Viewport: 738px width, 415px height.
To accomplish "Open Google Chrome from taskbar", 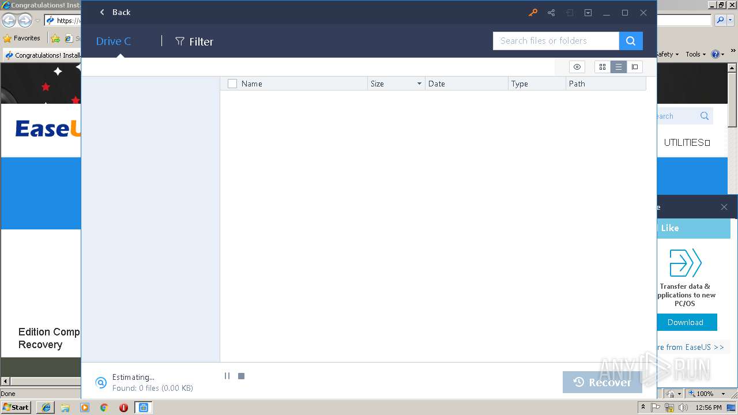I will pos(104,408).
